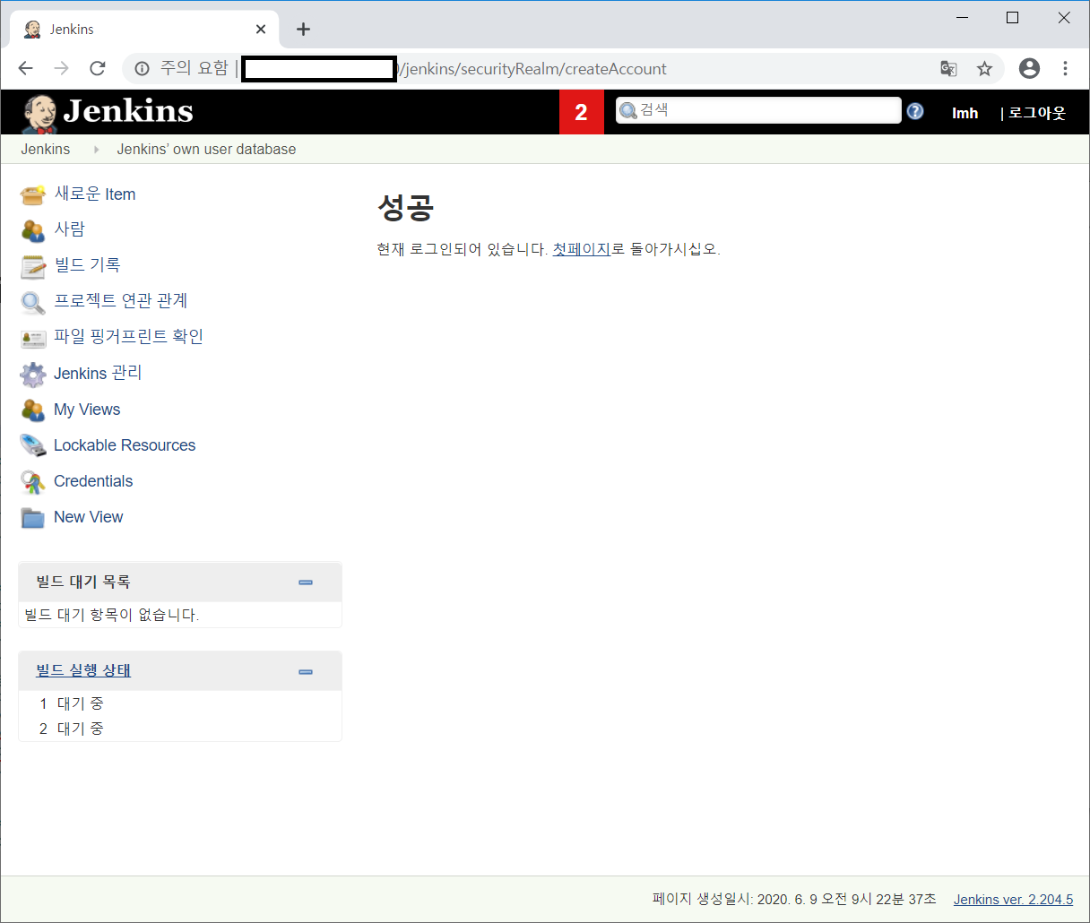Click 빌드 대기 항목이 없습니다 text
Image resolution: width=1090 pixels, height=923 pixels.
(x=112, y=615)
